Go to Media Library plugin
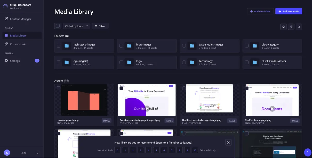 (x=22, y=36)
